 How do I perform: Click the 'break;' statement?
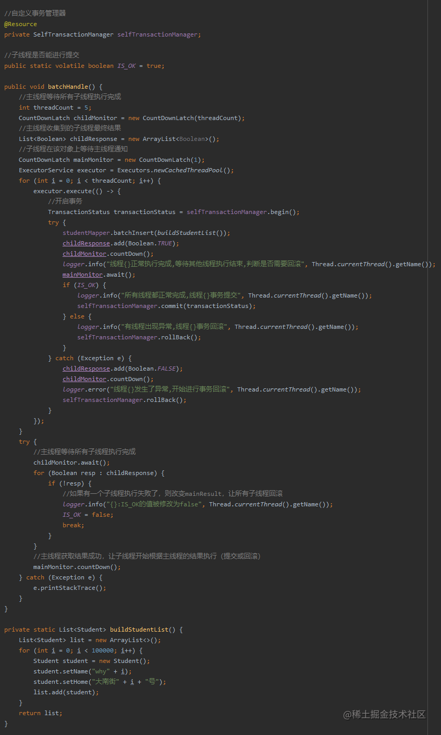point(73,525)
